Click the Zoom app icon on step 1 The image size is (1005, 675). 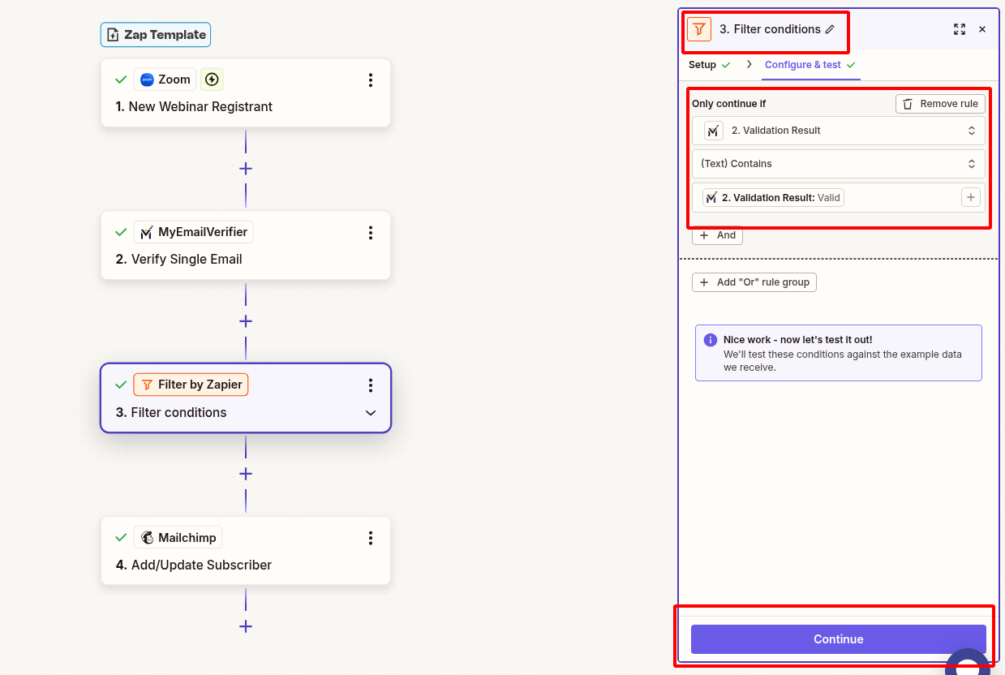click(146, 79)
